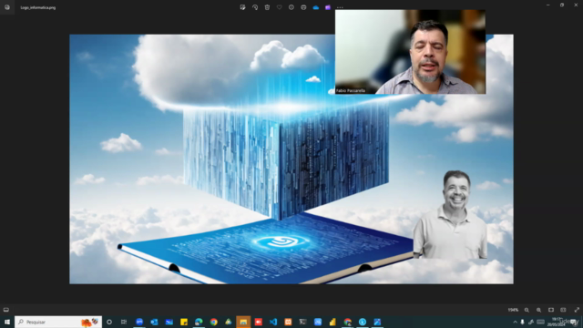
Task: Zoom out with the minus magnifier icon
Action: (x=527, y=310)
